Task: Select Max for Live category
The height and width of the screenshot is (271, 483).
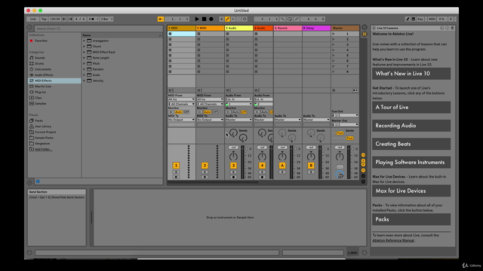Action: [43, 87]
